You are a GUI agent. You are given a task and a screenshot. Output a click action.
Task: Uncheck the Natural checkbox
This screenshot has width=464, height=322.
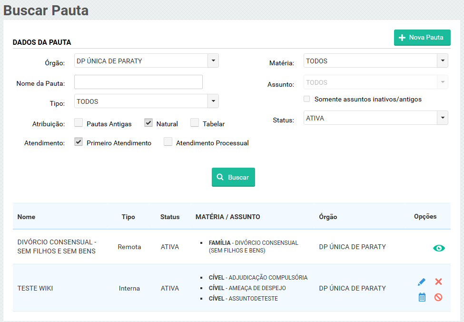pyautogui.click(x=148, y=123)
